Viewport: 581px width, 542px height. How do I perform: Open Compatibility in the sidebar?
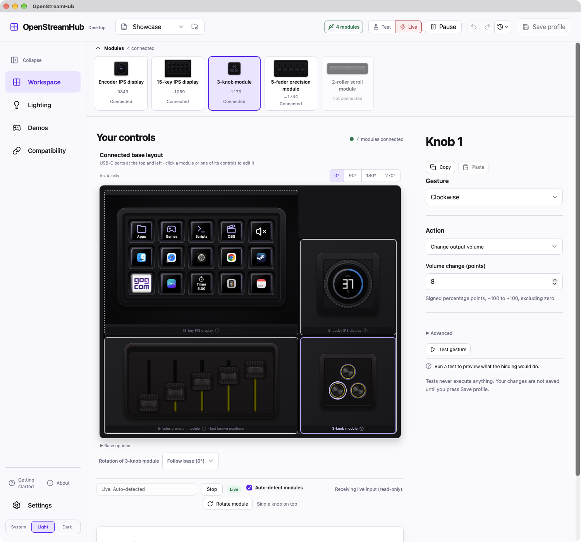click(43, 151)
